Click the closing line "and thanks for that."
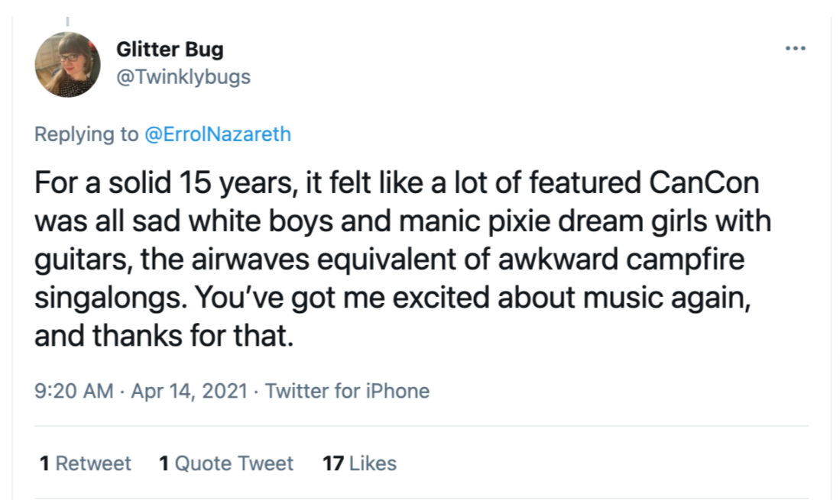The height and width of the screenshot is (500, 840). (x=164, y=334)
